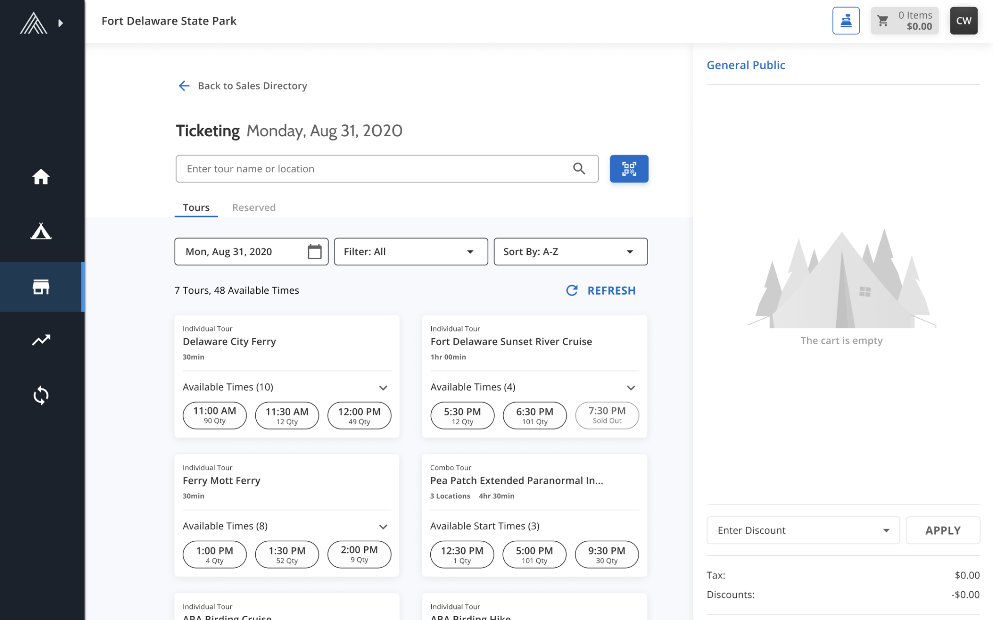Click the cash register icon button
The width and height of the screenshot is (993, 620).
click(x=846, y=21)
